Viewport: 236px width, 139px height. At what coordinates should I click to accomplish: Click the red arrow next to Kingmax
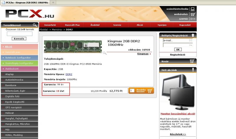(x=150, y=54)
